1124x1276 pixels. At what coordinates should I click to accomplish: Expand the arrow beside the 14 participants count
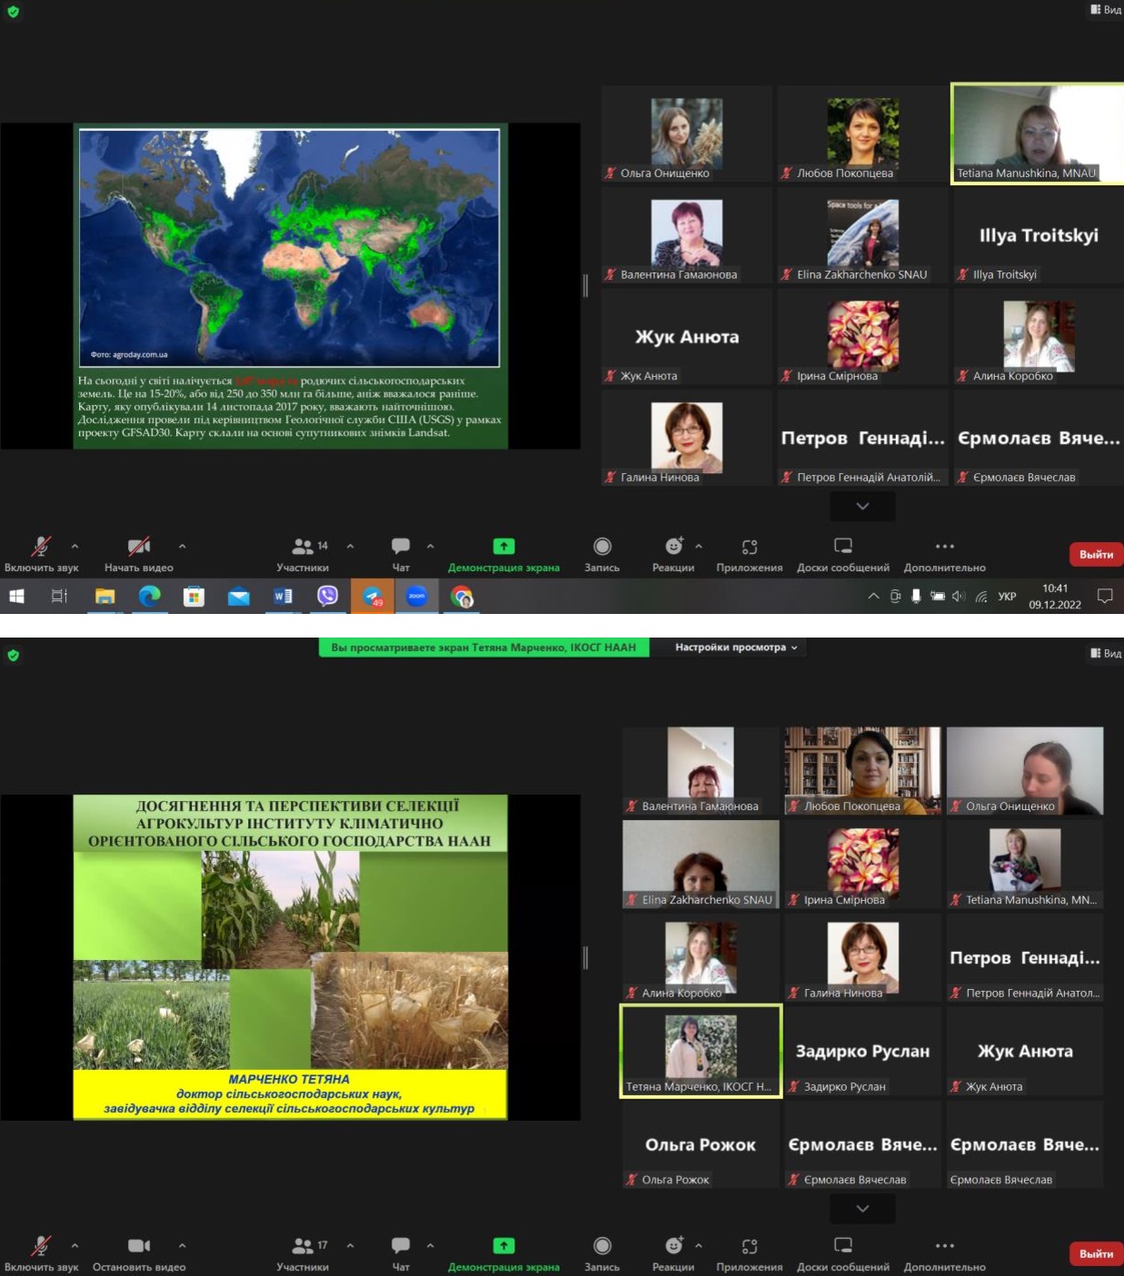coord(351,546)
